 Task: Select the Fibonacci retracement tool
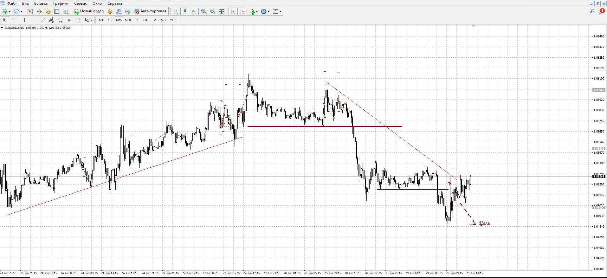pyautogui.click(x=60, y=20)
